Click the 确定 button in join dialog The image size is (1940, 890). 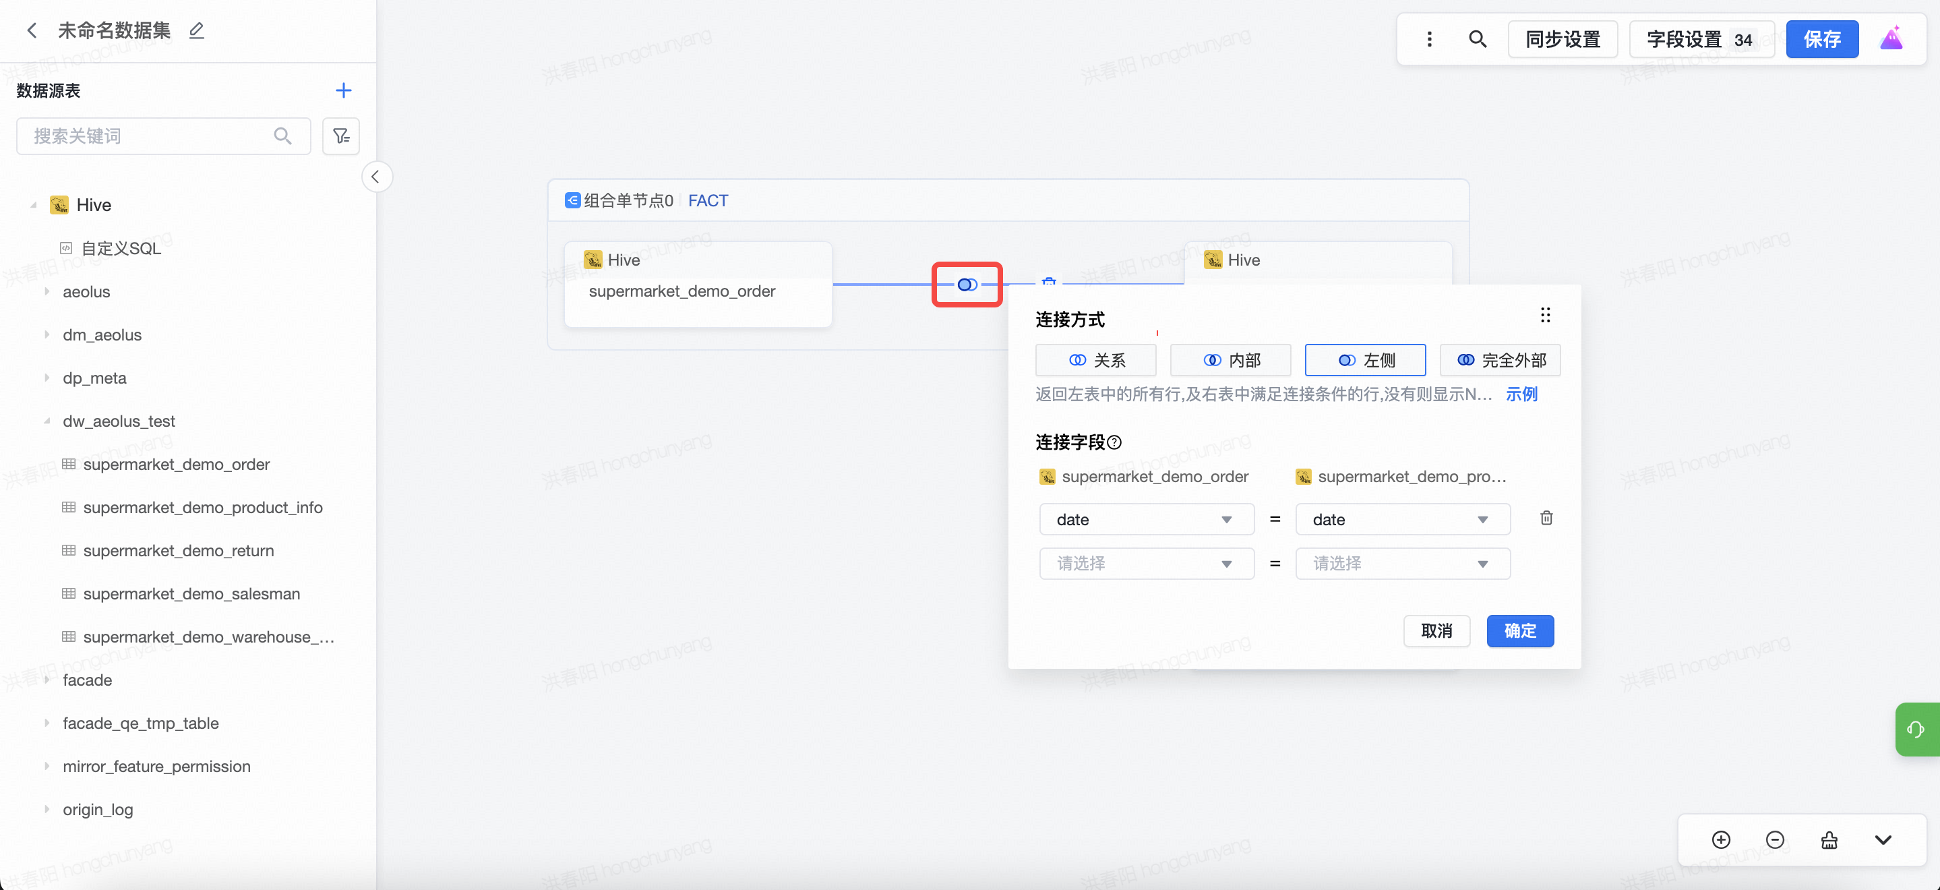click(x=1520, y=631)
